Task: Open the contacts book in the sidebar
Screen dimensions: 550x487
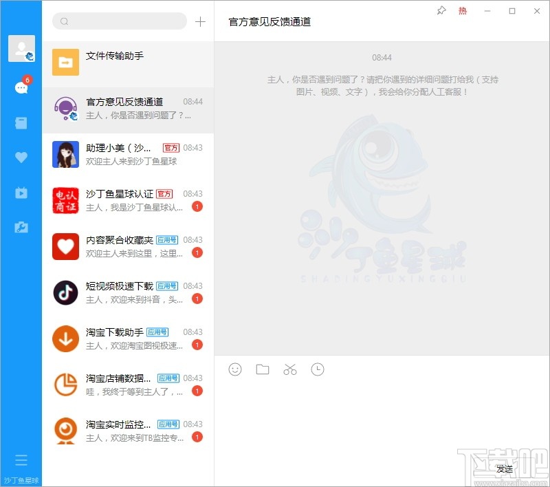Action: click(x=21, y=122)
